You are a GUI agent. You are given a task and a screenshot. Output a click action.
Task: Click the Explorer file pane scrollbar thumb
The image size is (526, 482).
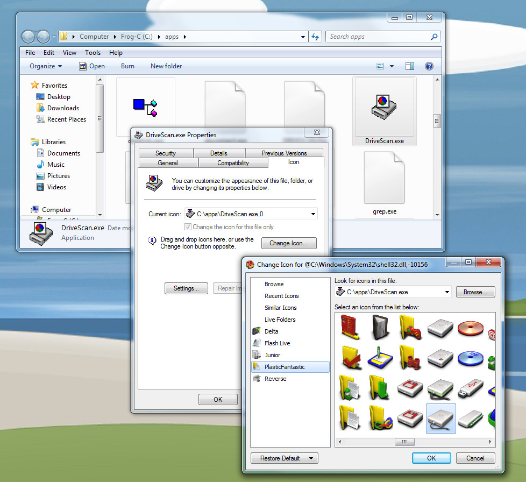pos(437,121)
